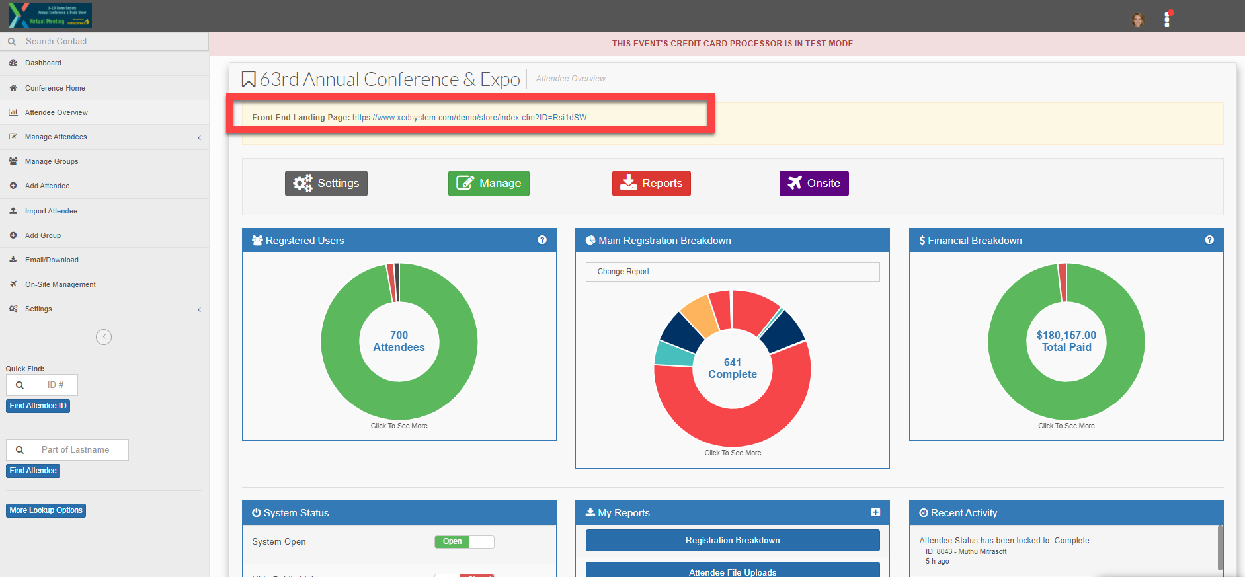Click the group icon next to Manage Groups
Image resolution: width=1245 pixels, height=577 pixels.
coord(13,161)
